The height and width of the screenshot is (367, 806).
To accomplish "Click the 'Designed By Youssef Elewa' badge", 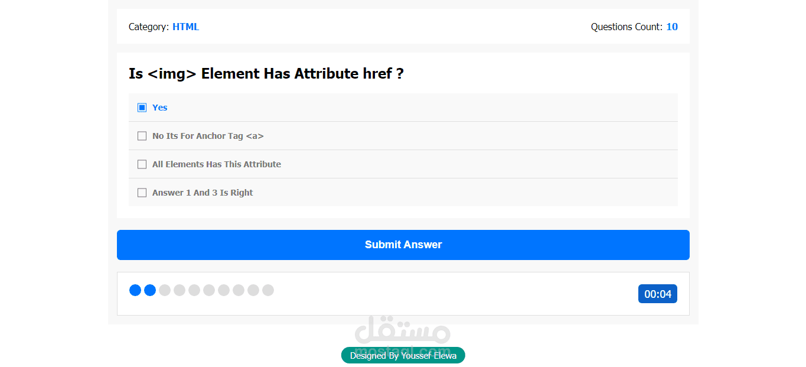I will pyautogui.click(x=403, y=355).
